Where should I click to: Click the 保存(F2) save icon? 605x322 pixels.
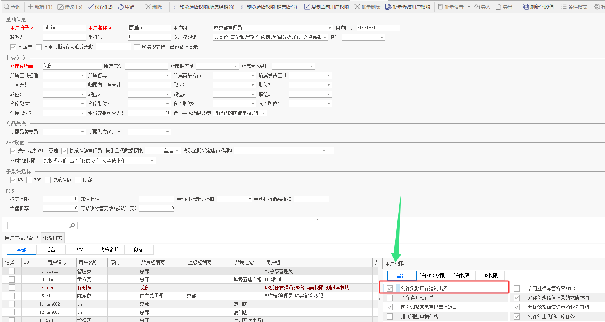(91, 7)
